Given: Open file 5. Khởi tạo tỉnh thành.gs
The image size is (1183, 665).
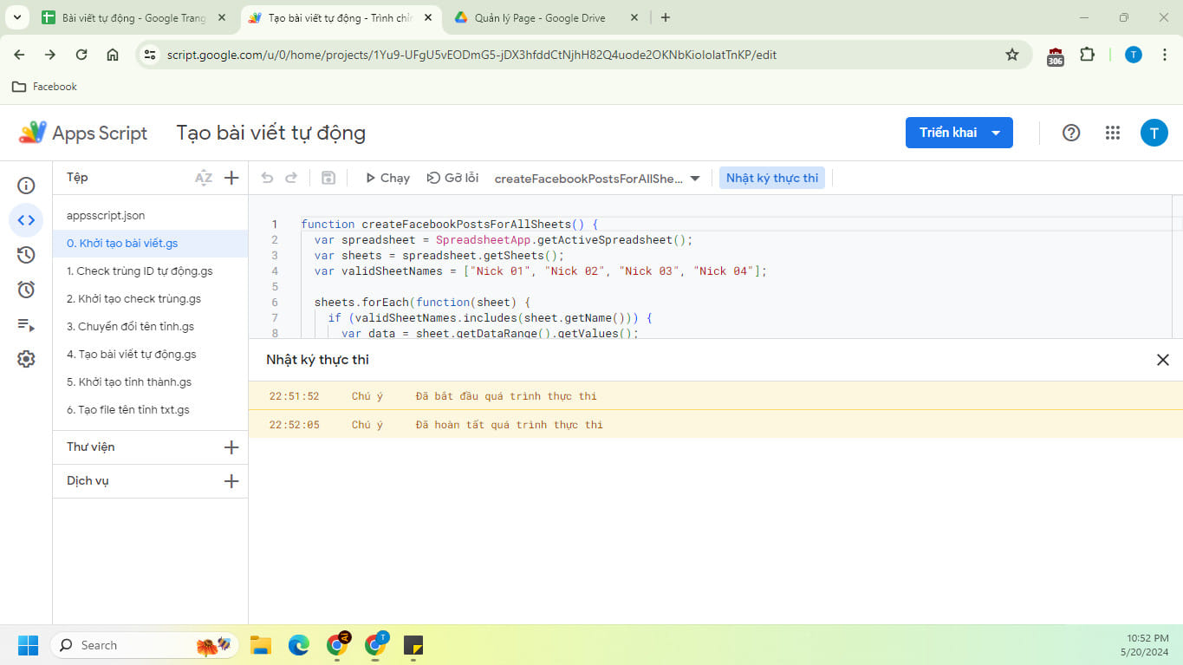Looking at the screenshot, I should pos(150,381).
